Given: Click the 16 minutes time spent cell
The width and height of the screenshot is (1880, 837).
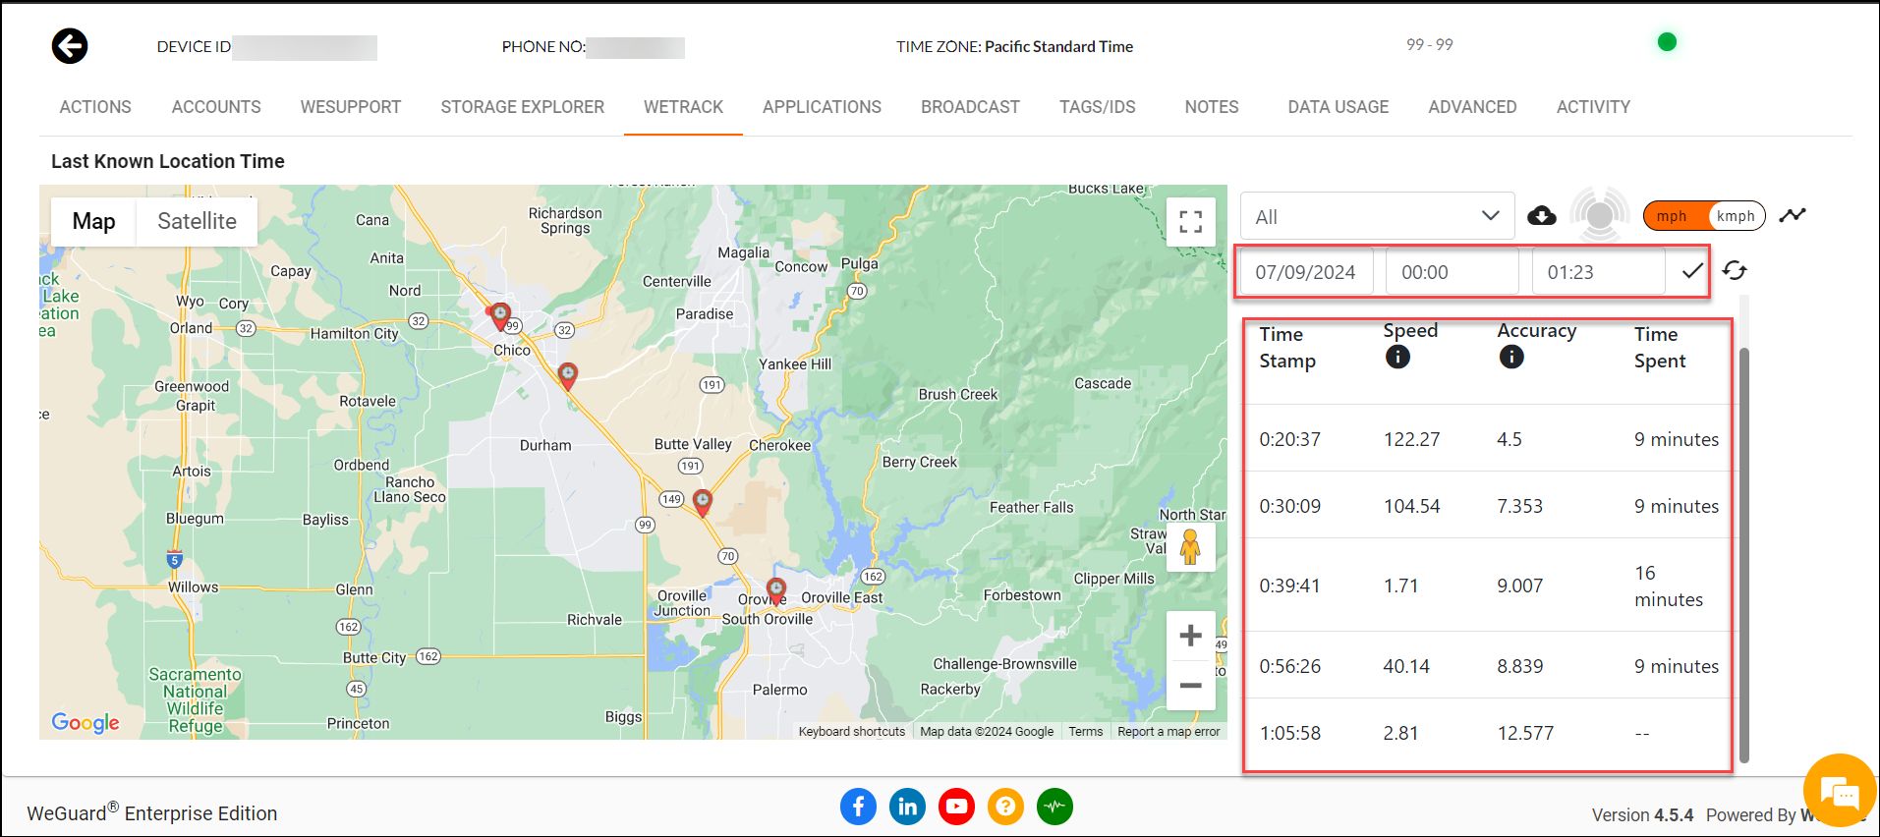Looking at the screenshot, I should pyautogui.click(x=1669, y=586).
